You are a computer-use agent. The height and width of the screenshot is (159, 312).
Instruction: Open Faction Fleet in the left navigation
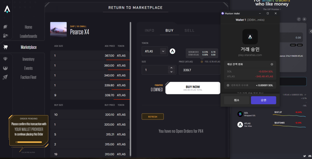click(x=28, y=77)
